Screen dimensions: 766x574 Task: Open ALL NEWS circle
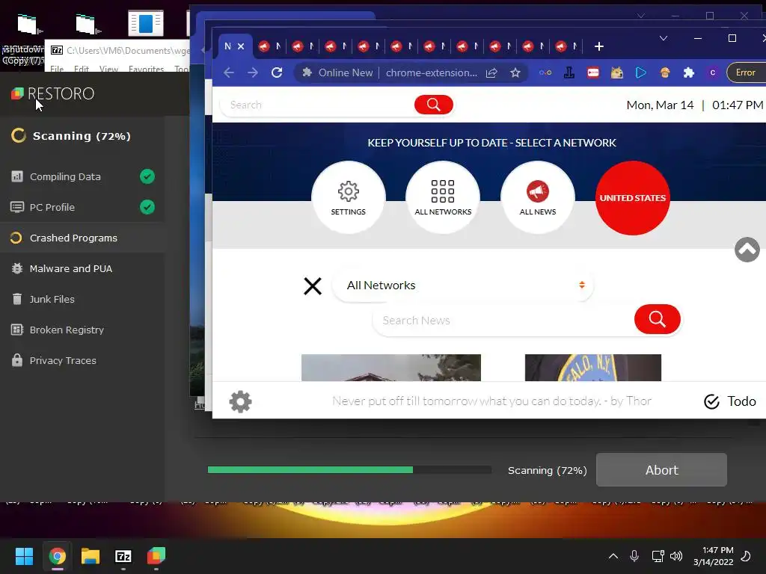tap(537, 197)
